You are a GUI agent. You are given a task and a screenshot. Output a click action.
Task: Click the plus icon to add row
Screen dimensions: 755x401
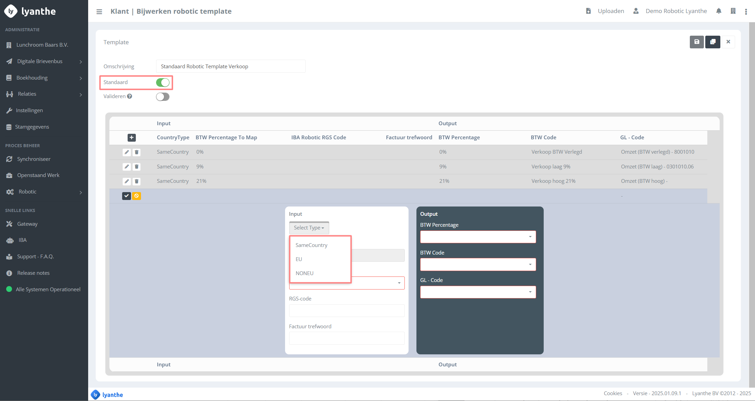coord(131,138)
